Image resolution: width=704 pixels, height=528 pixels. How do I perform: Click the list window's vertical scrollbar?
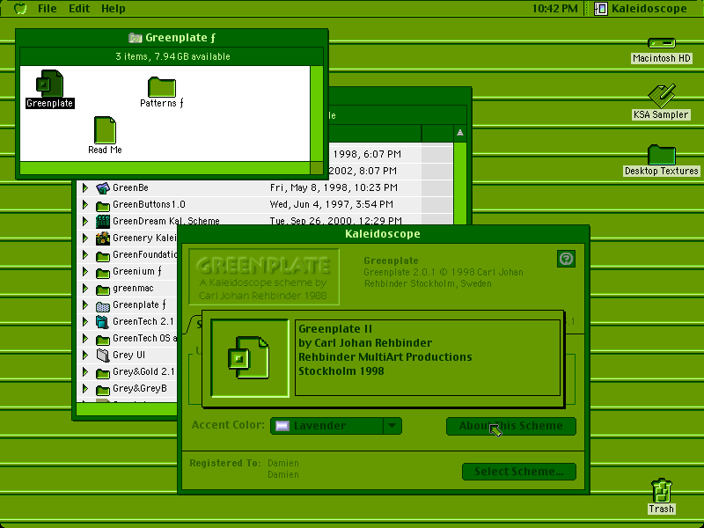(459, 183)
